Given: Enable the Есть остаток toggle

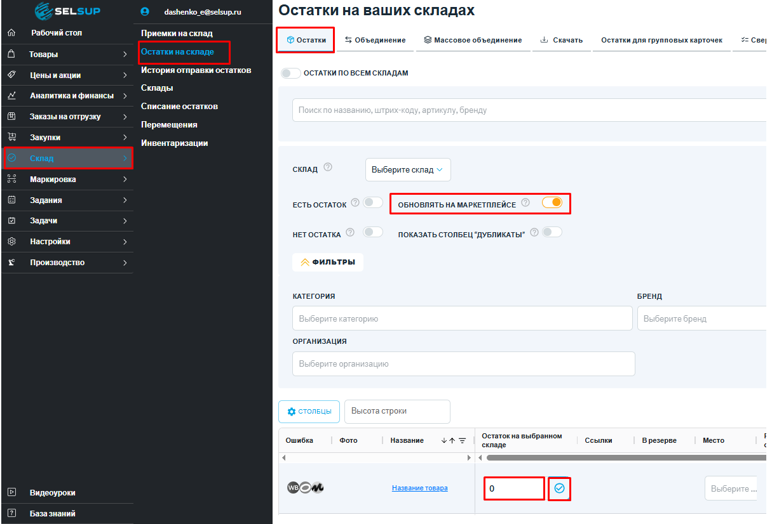Looking at the screenshot, I should click(373, 202).
